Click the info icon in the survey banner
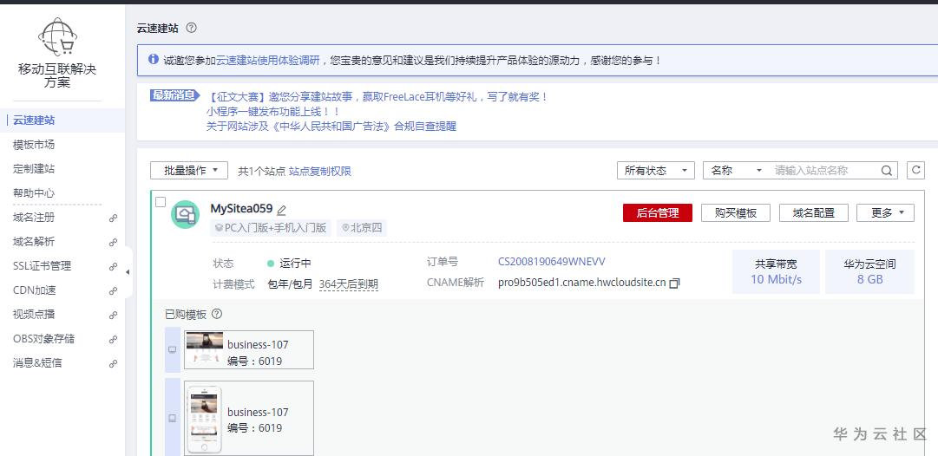Screen dimensions: 938x456 pyautogui.click(x=154, y=60)
